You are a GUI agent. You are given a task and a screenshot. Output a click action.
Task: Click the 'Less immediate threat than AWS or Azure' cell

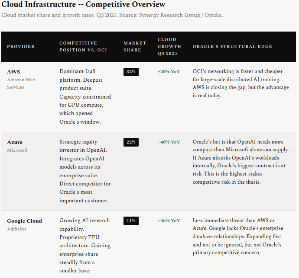point(238,236)
